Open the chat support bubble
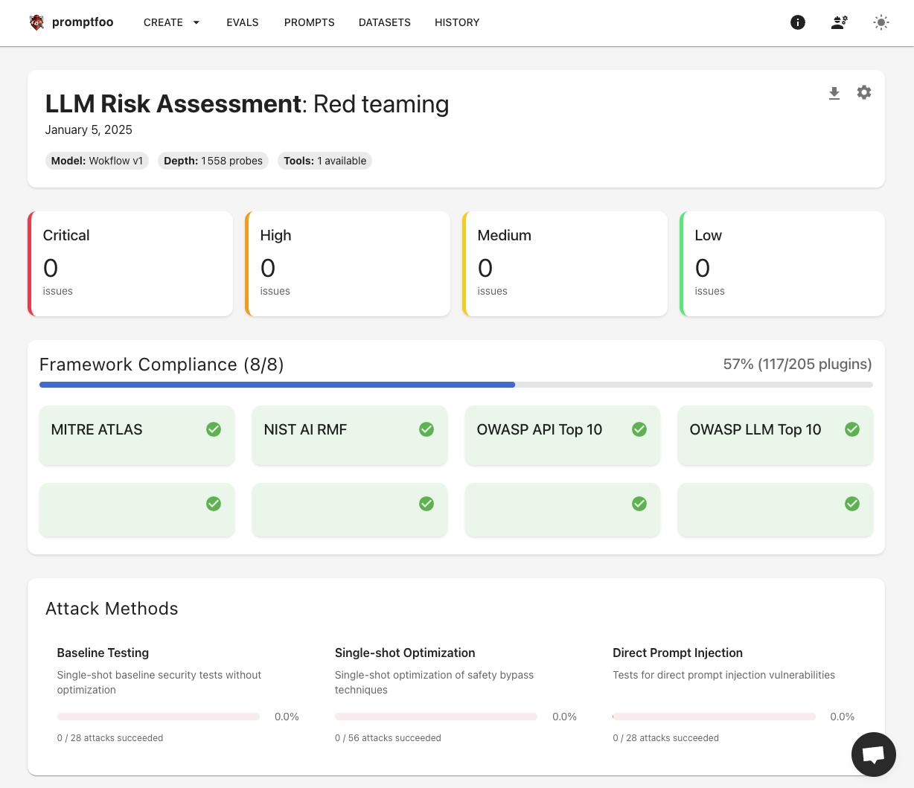914x788 pixels. click(x=873, y=754)
